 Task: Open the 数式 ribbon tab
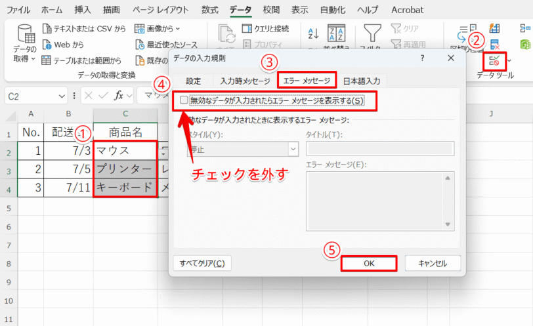tap(210, 10)
